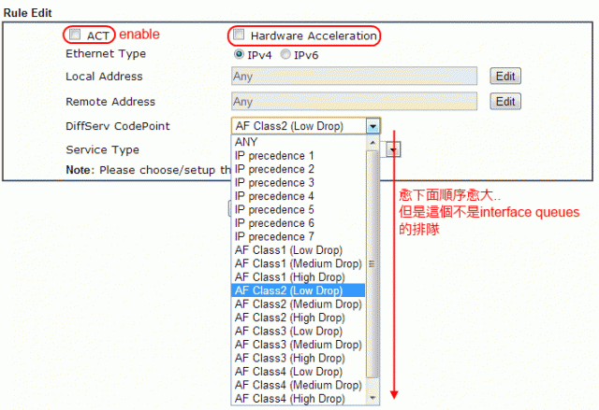Screen dimensions: 599x410
Task: Pick AF Class3 (High Drop)
Action: coord(298,359)
